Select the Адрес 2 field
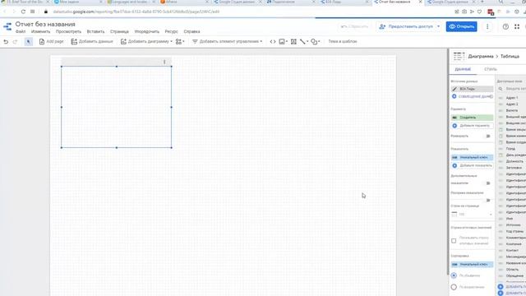The height and width of the screenshot is (296, 526). coord(511,104)
